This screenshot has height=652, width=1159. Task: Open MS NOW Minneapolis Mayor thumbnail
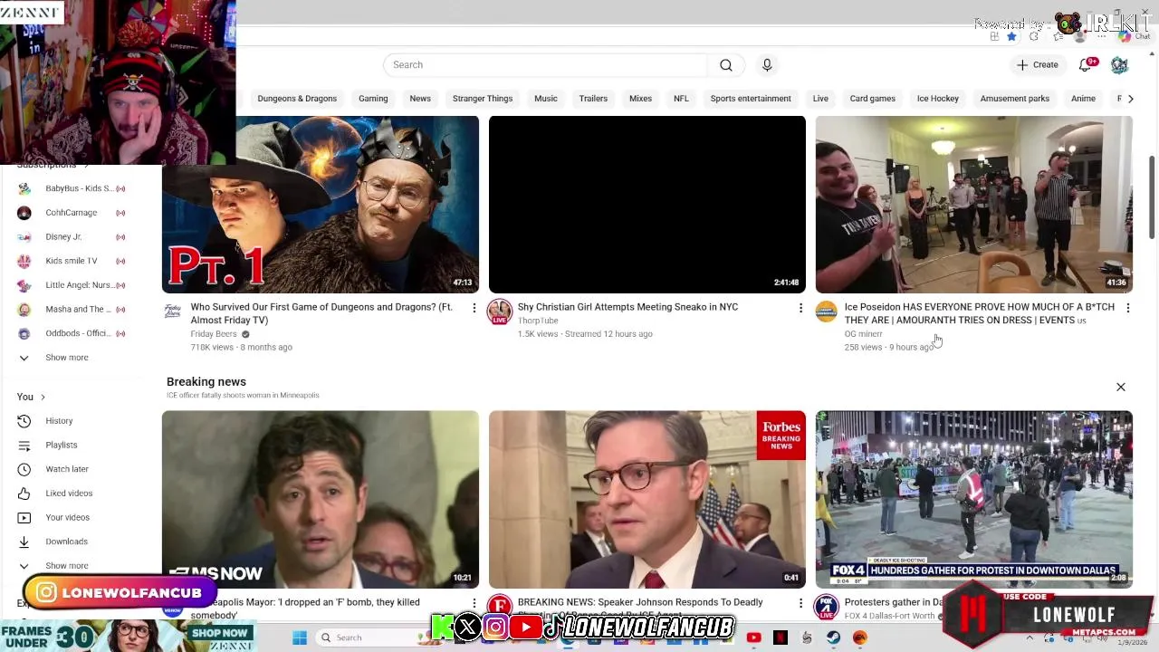click(321, 500)
